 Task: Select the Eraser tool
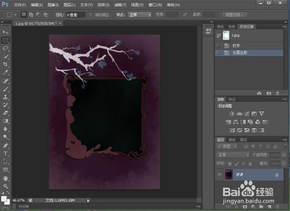click(x=5, y=113)
